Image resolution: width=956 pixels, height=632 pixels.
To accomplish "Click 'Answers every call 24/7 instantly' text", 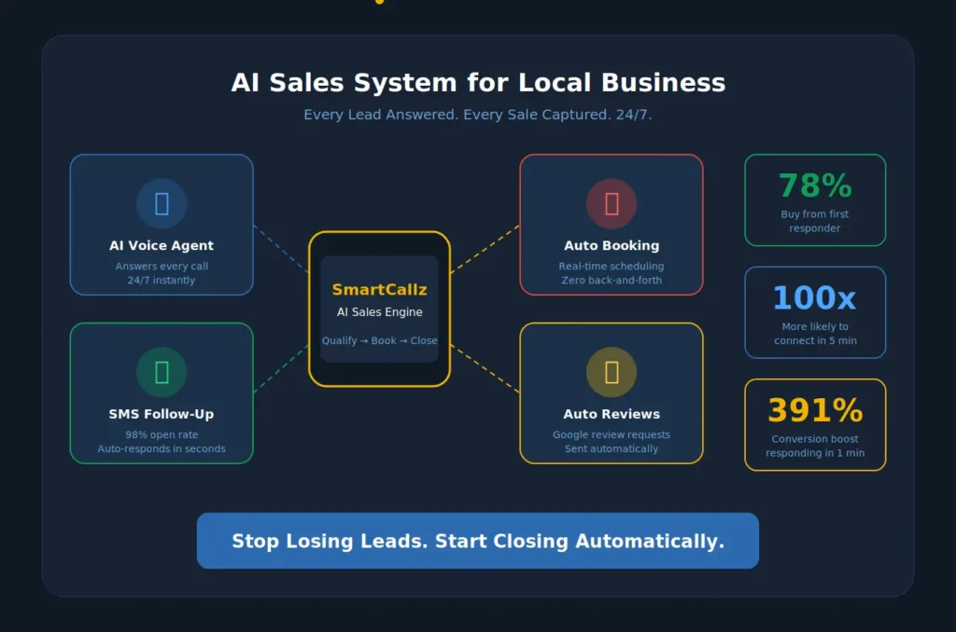I will 162,273.
